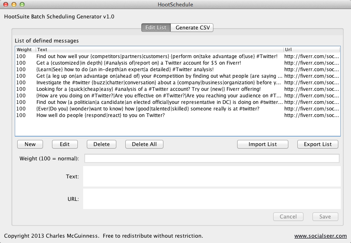Click the Export List button
Screen dimensions: 351x243
tap(318, 144)
